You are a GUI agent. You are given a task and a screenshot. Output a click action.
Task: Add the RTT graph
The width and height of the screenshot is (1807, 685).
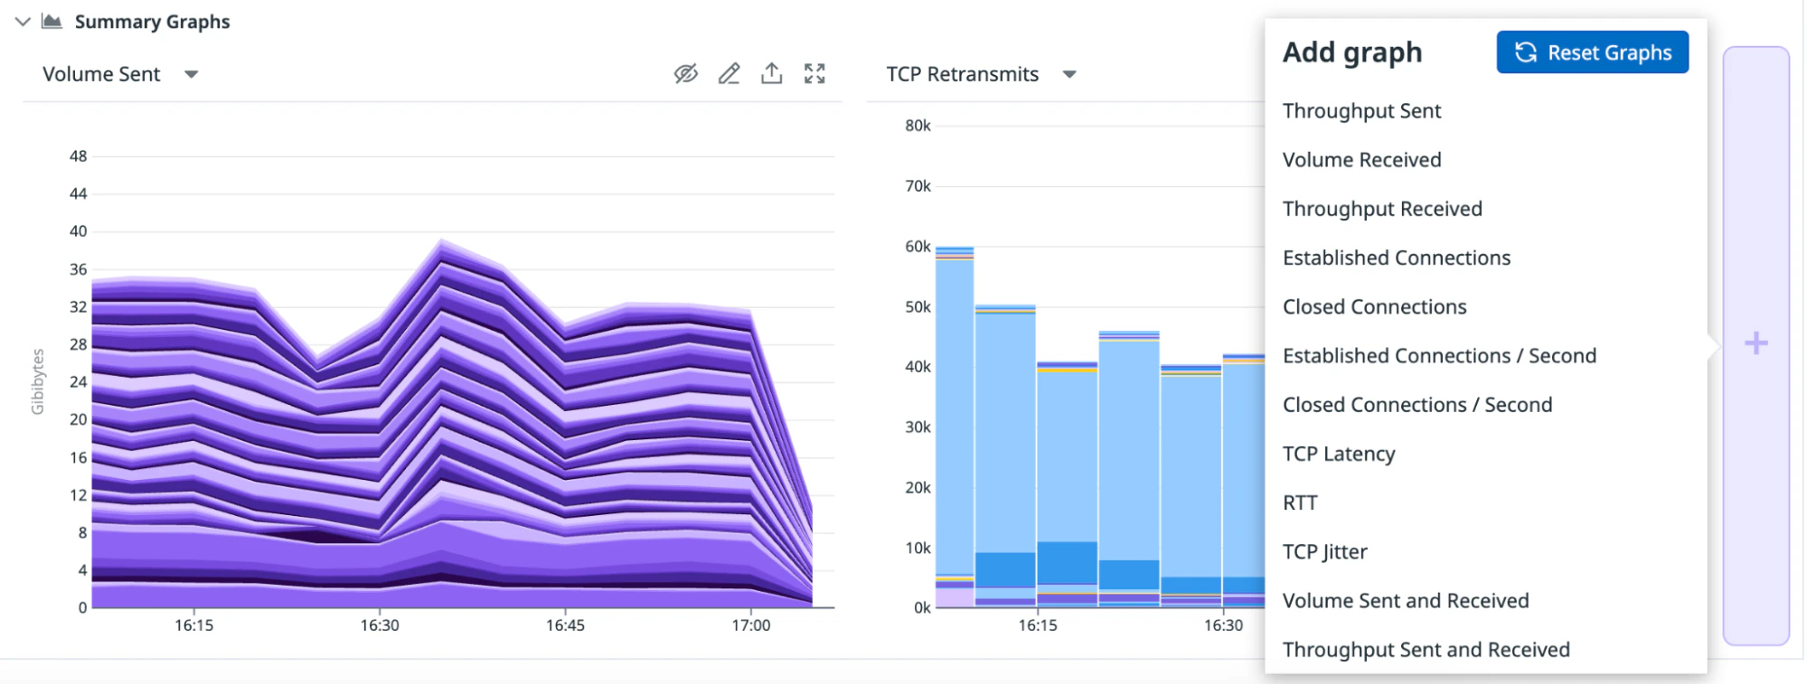point(1300,502)
